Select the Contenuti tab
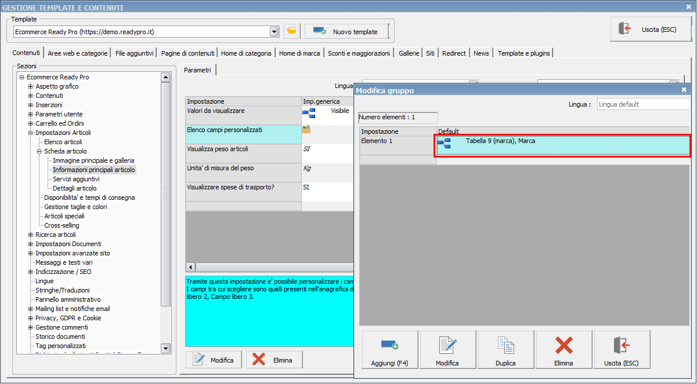Screen dimensions: 697x384 26,53
